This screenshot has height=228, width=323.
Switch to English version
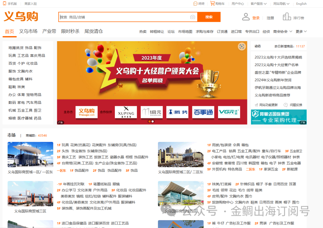(x=301, y=4)
